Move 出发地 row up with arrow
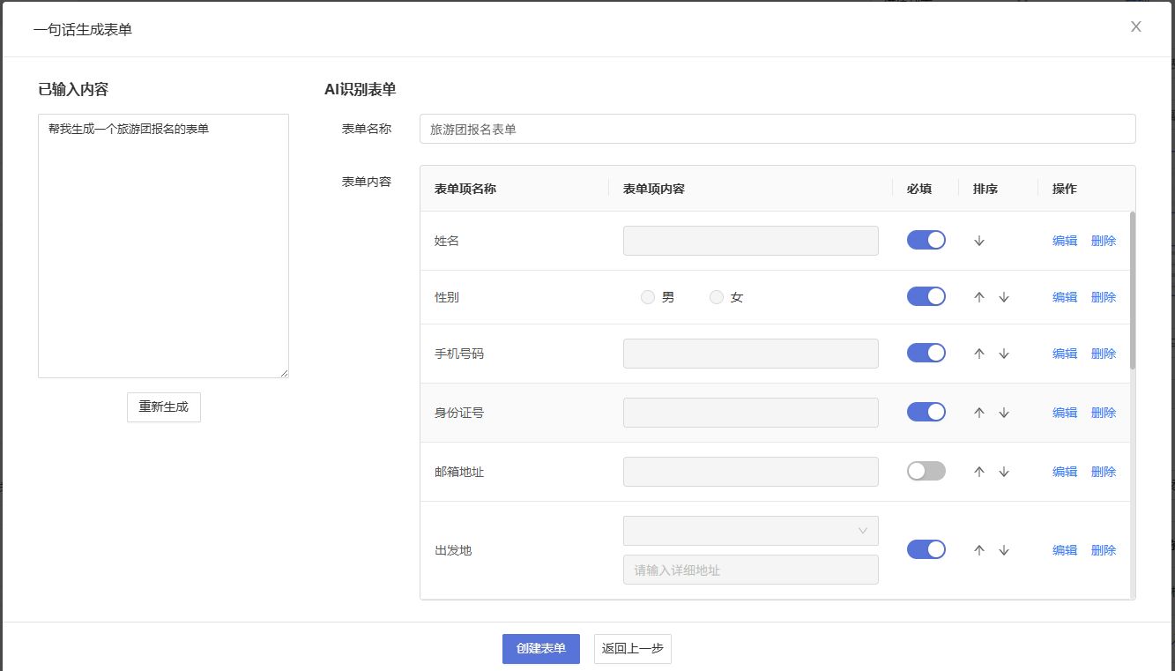This screenshot has width=1175, height=671. pyautogui.click(x=978, y=550)
